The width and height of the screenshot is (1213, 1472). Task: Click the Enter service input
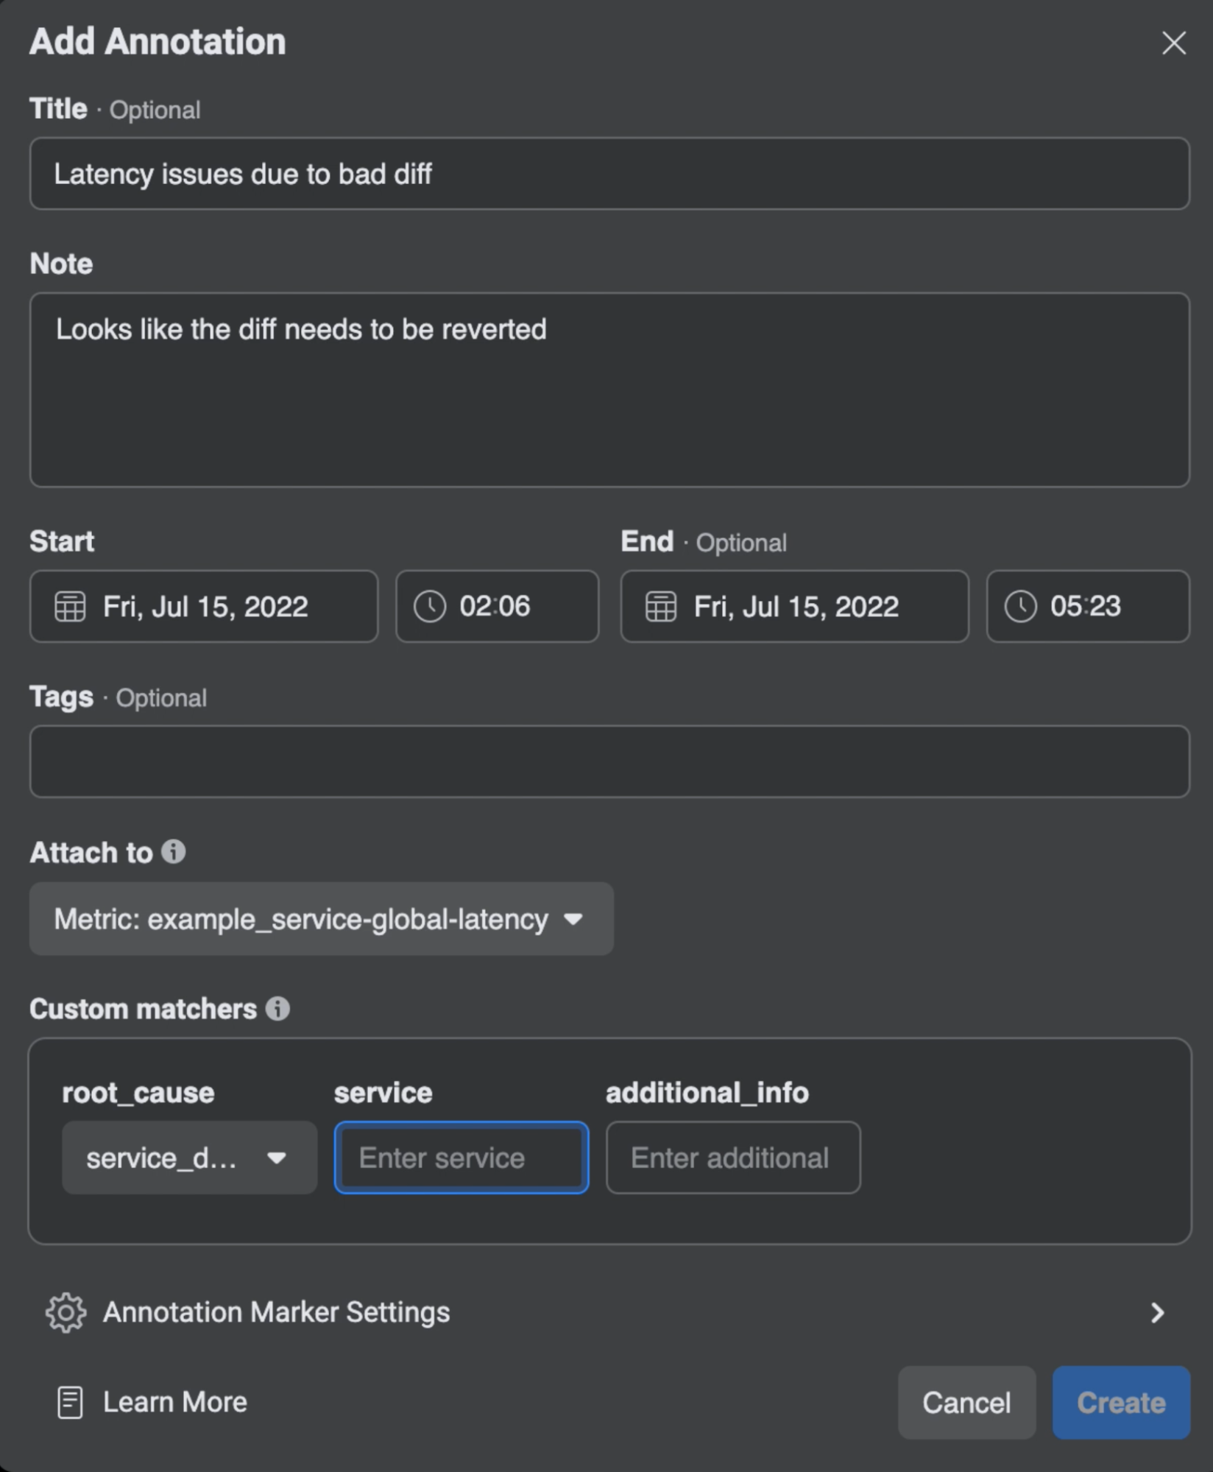click(461, 1158)
